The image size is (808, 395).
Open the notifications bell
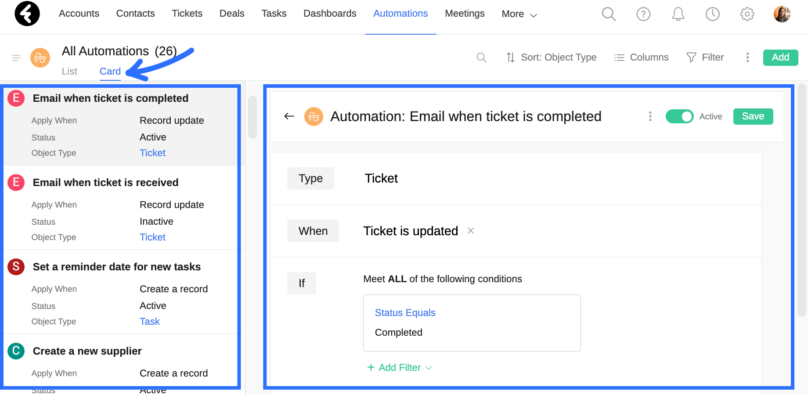[678, 14]
